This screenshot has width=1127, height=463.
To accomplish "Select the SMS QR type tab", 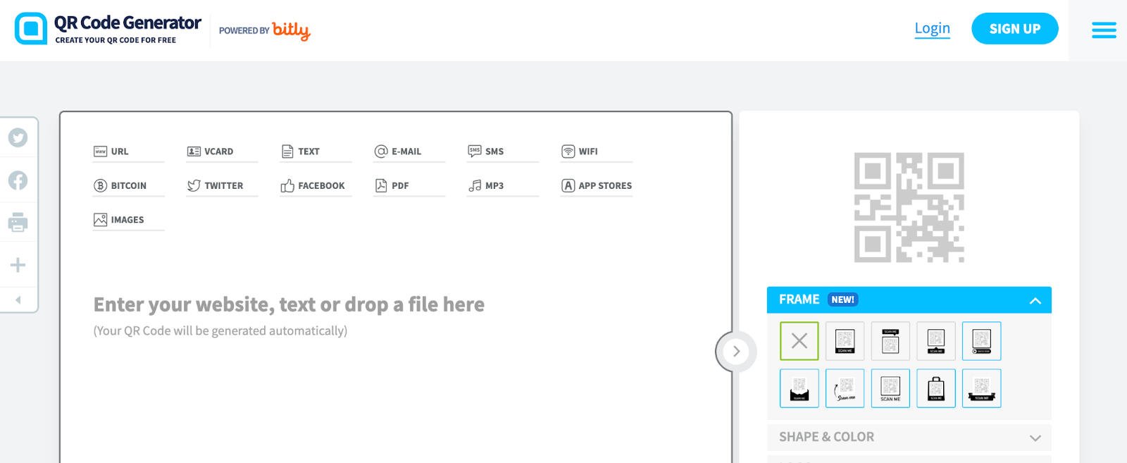I will pyautogui.click(x=503, y=152).
